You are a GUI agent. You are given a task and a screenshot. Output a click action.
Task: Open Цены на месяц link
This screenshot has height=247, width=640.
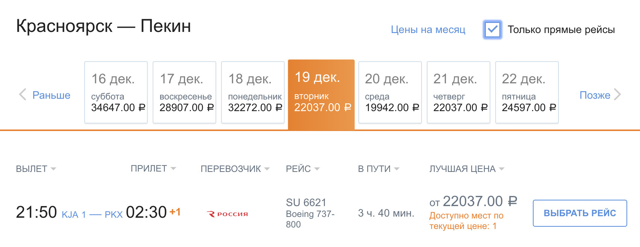pyautogui.click(x=428, y=30)
